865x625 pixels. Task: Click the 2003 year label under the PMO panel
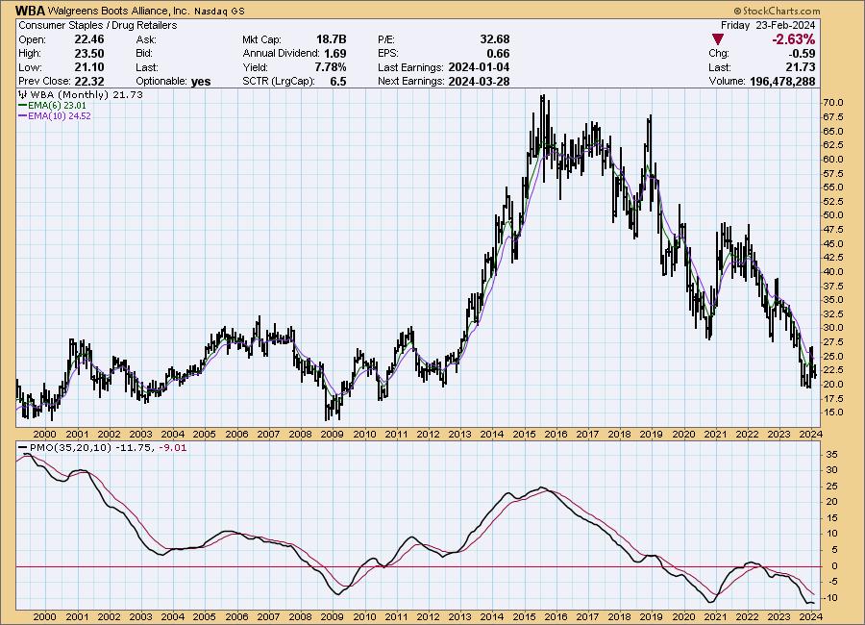[x=140, y=616]
